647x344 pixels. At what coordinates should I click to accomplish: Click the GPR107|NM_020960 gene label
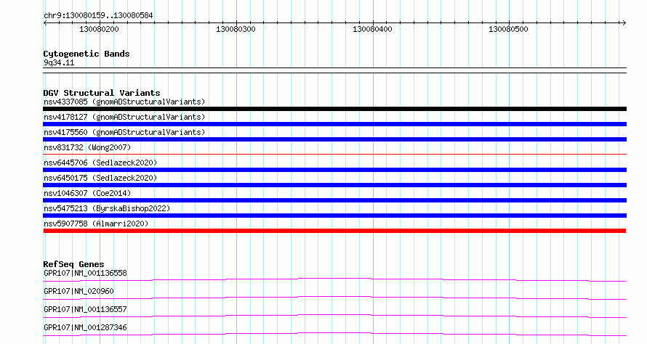point(79,291)
